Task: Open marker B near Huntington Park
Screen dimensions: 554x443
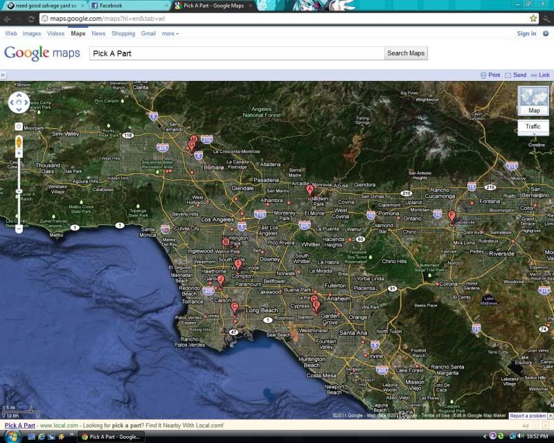Action: pos(226,242)
